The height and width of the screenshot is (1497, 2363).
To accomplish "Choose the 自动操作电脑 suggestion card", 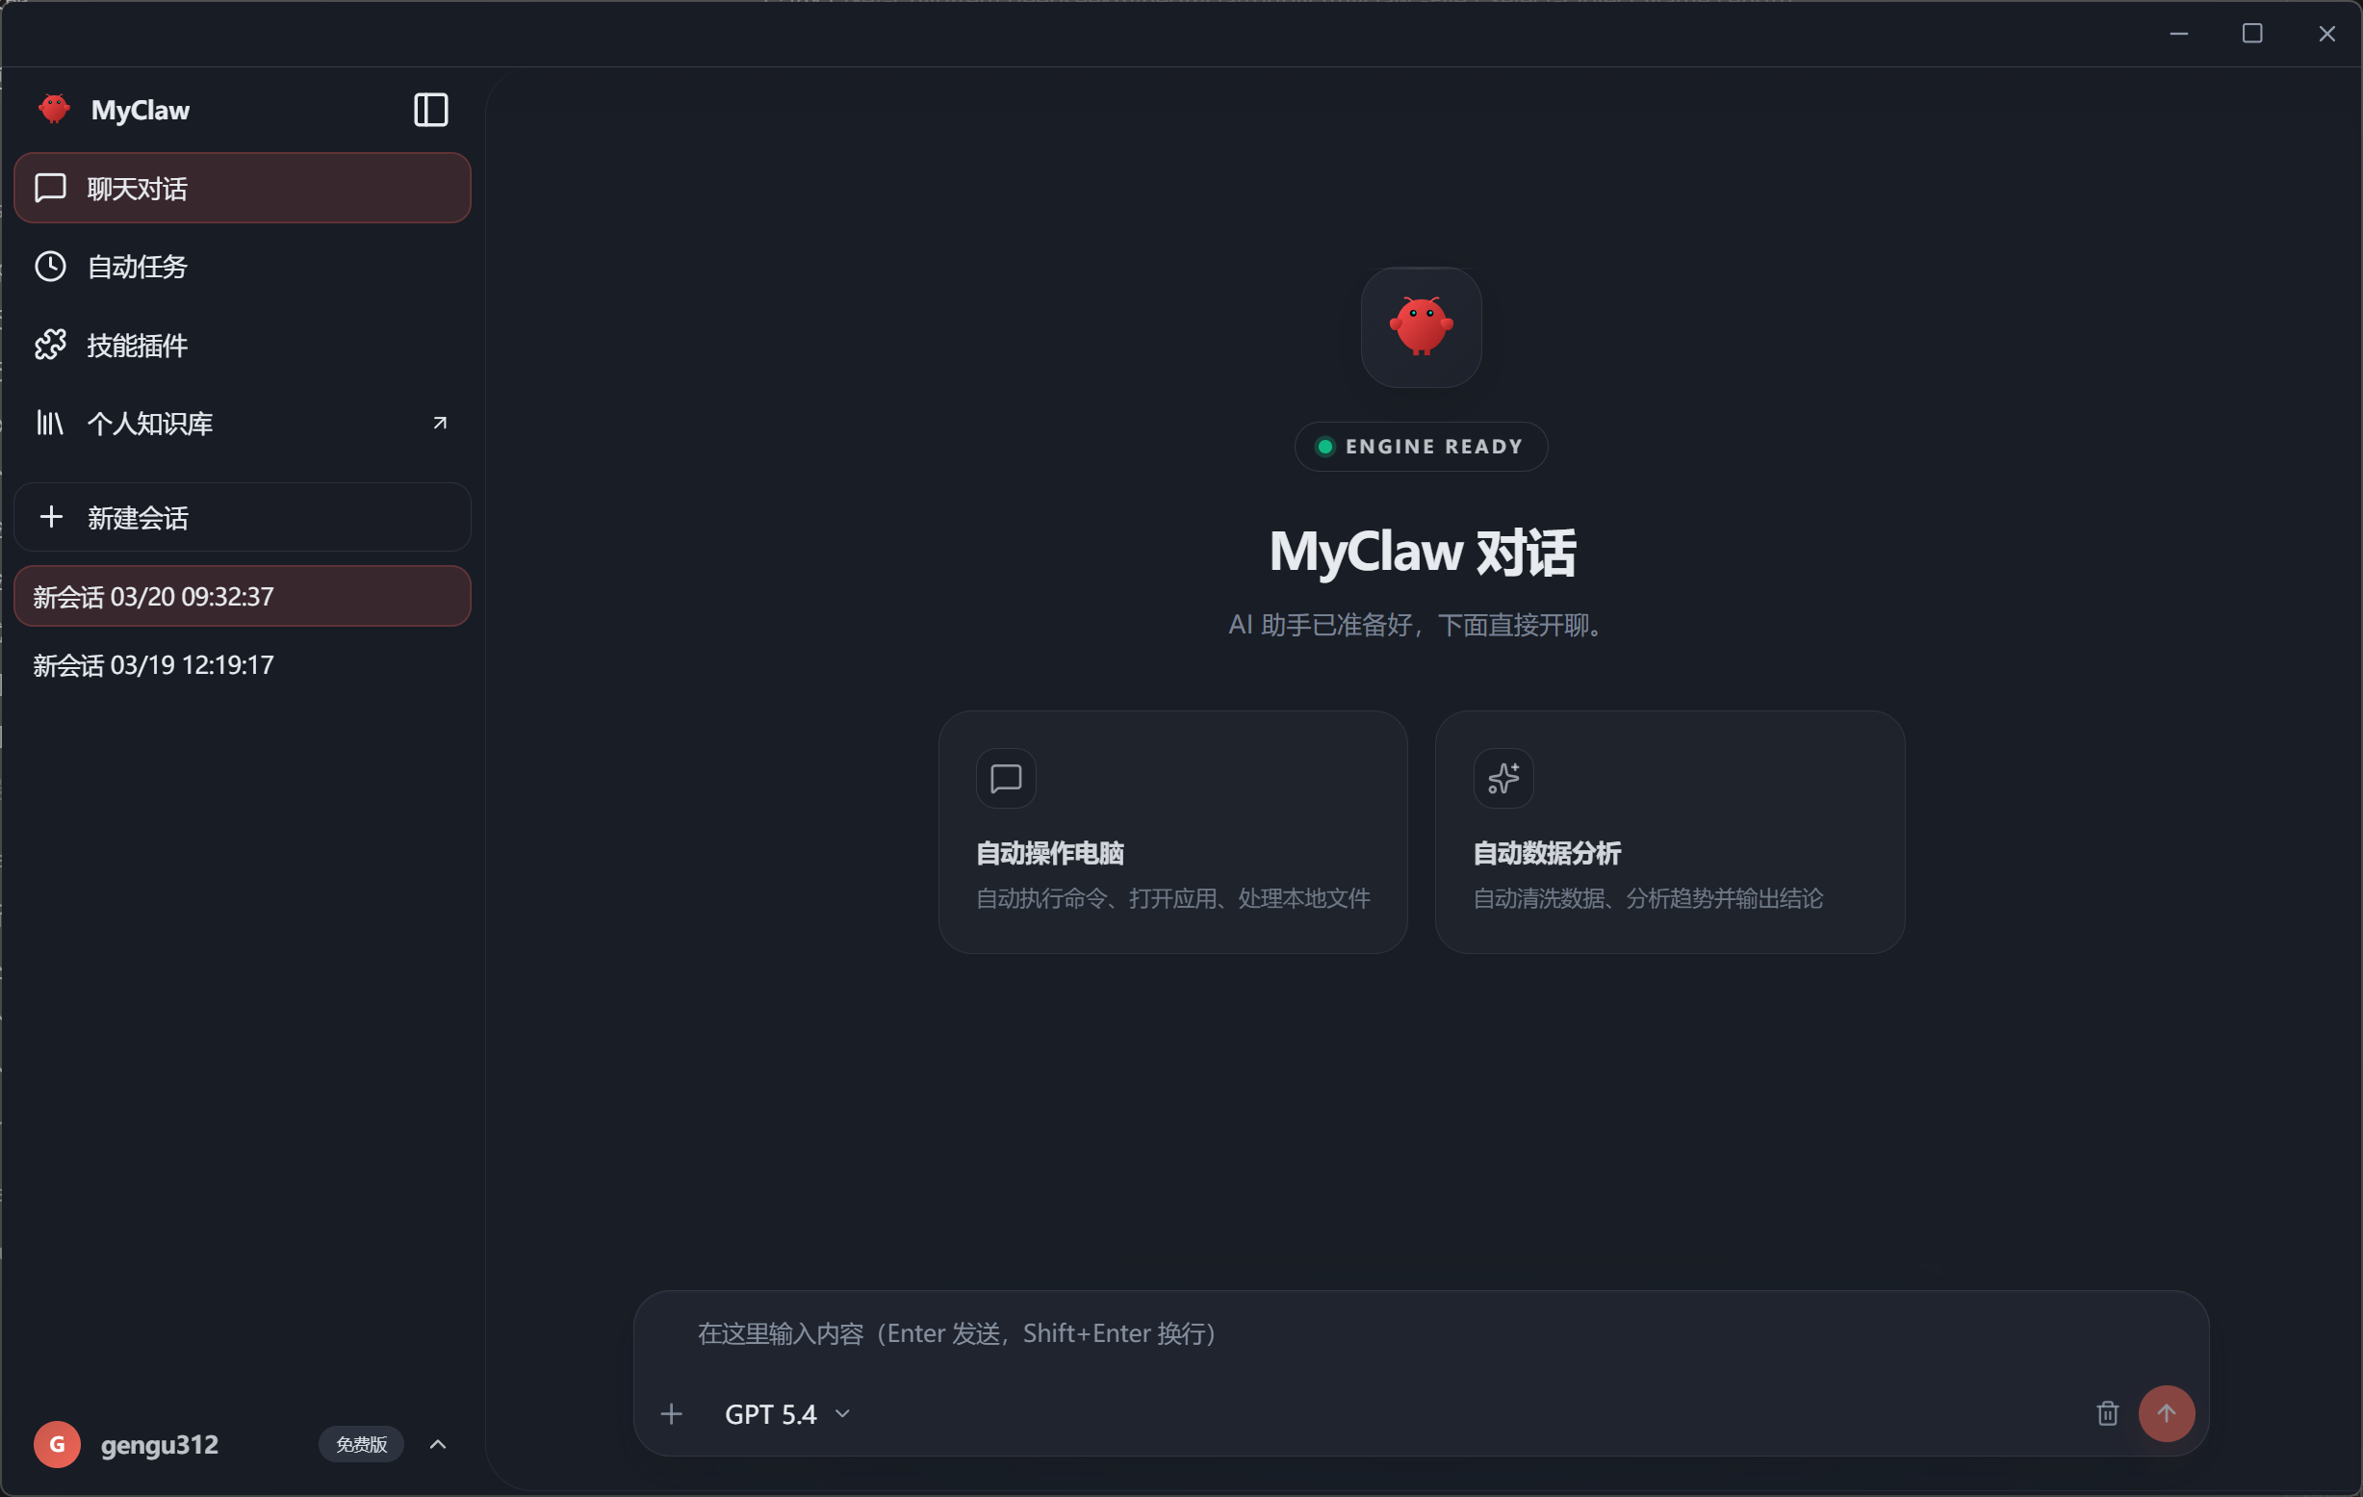I will click(1172, 833).
